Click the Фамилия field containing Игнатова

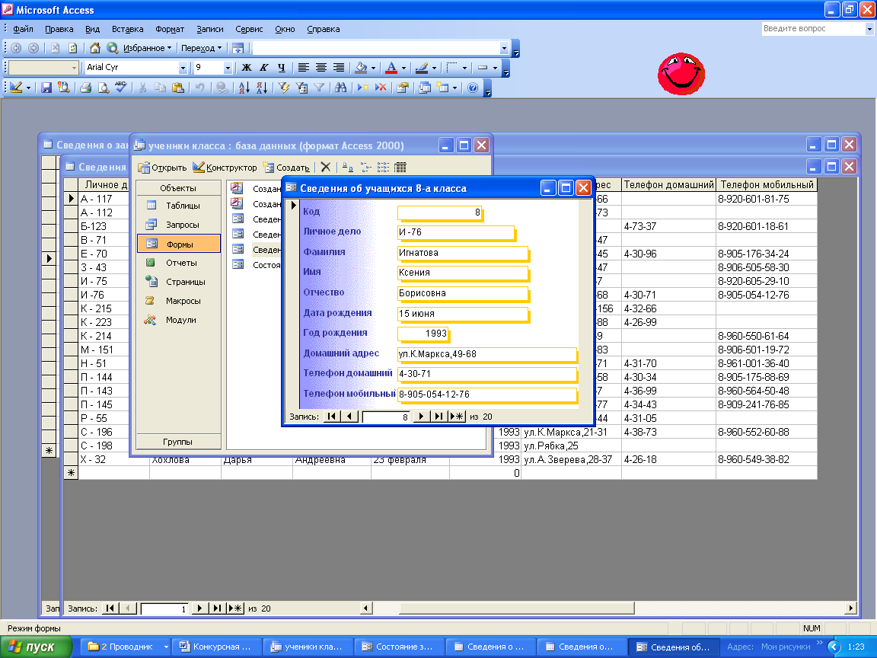[x=462, y=252]
